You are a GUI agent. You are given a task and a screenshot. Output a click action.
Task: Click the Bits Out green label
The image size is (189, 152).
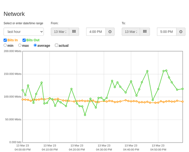coord(33,40)
